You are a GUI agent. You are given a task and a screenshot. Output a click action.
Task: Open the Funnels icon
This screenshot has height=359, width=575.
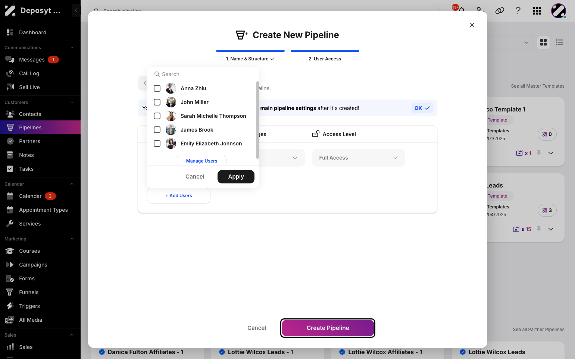(10, 292)
